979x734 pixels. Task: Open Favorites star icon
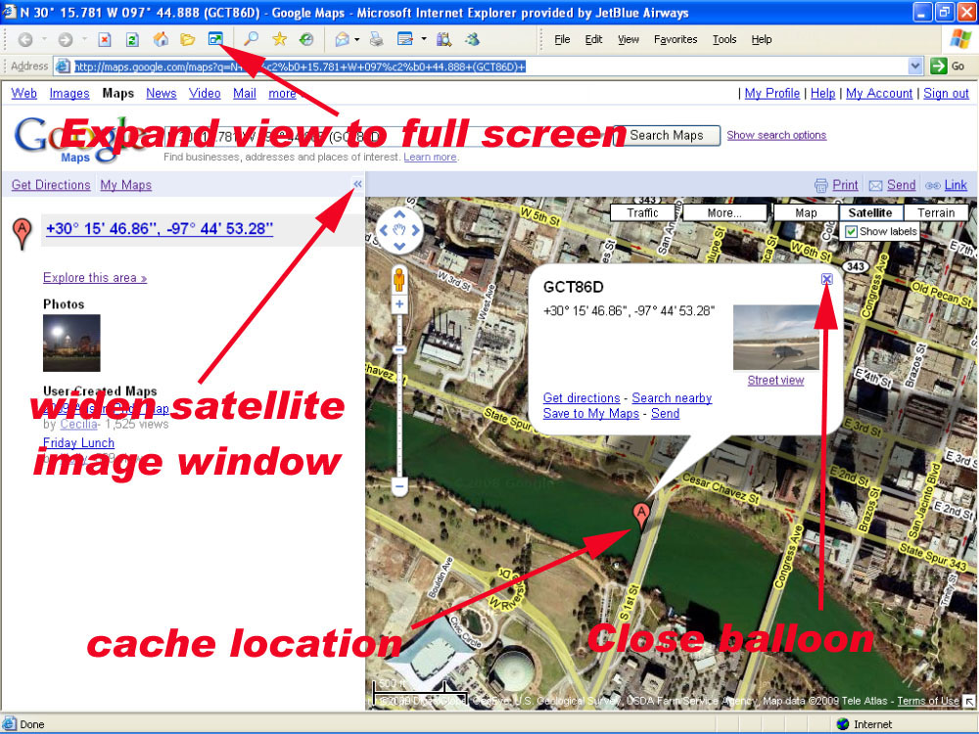click(279, 39)
